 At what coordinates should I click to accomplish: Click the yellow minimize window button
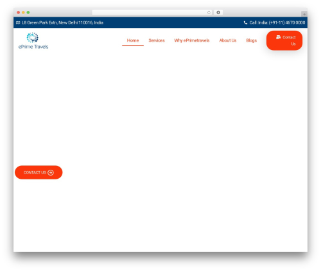[23, 13]
